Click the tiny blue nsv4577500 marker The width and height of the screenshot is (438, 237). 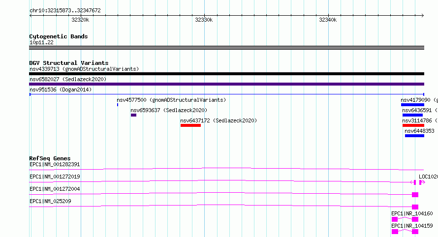tap(118, 105)
